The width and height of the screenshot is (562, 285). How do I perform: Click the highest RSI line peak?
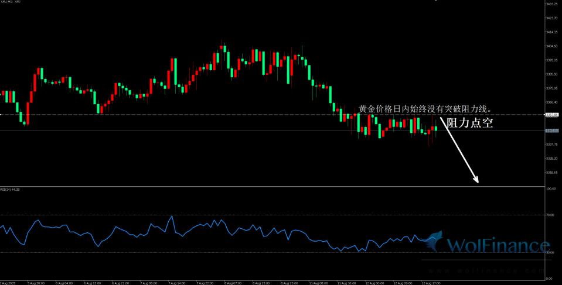pyautogui.click(x=172, y=216)
